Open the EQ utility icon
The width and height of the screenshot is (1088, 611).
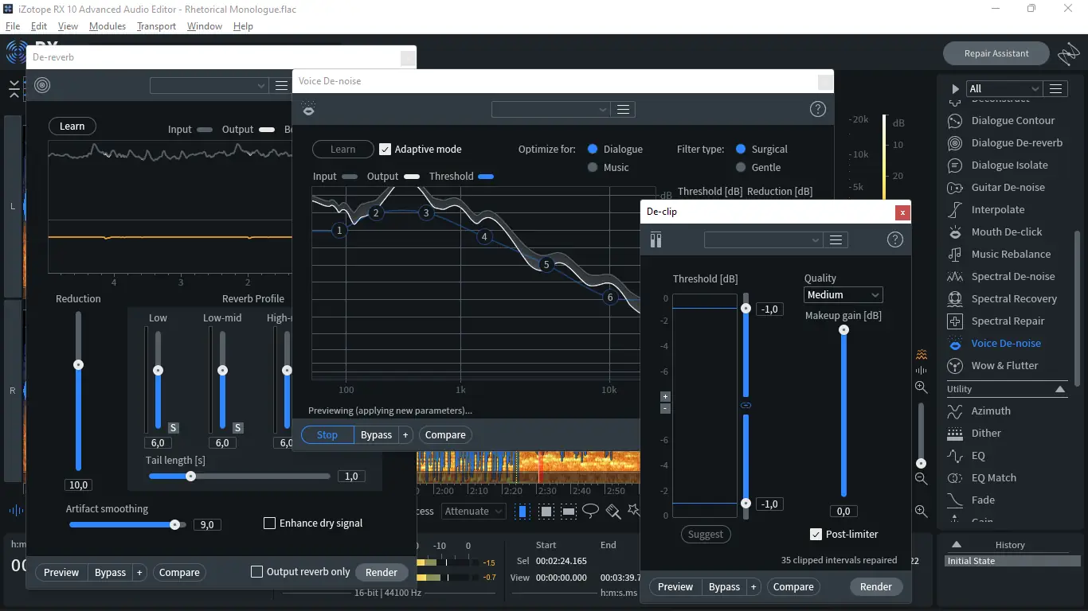[955, 456]
